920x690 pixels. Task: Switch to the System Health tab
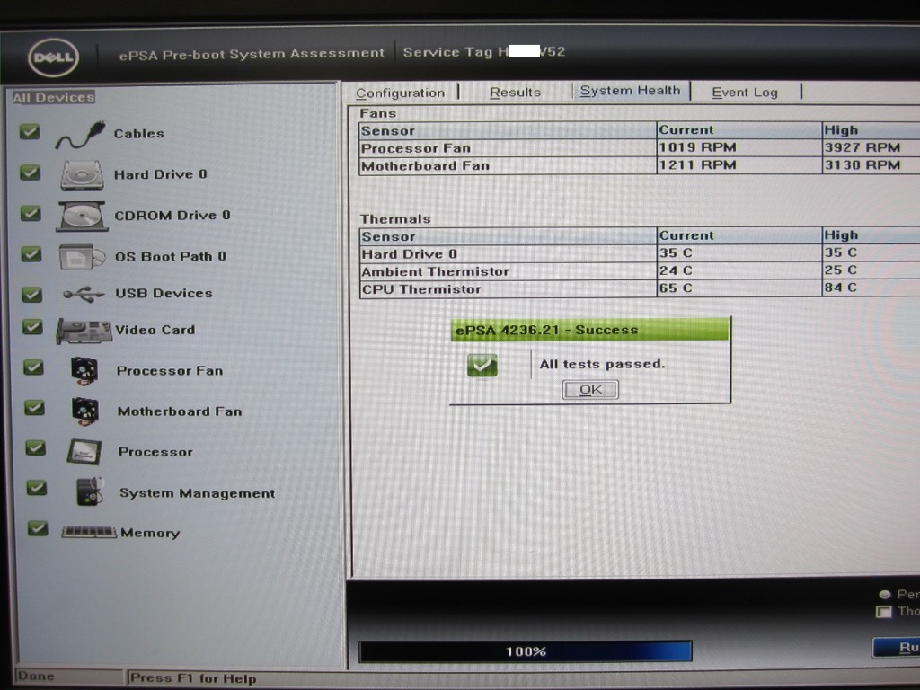[631, 91]
